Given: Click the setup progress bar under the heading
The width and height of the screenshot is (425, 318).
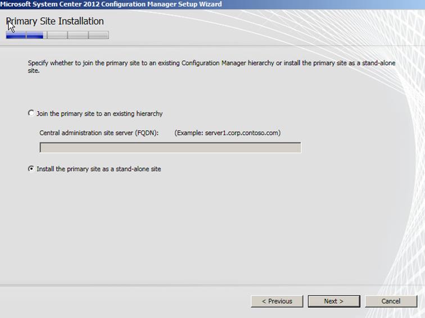Looking at the screenshot, I should point(57,35).
